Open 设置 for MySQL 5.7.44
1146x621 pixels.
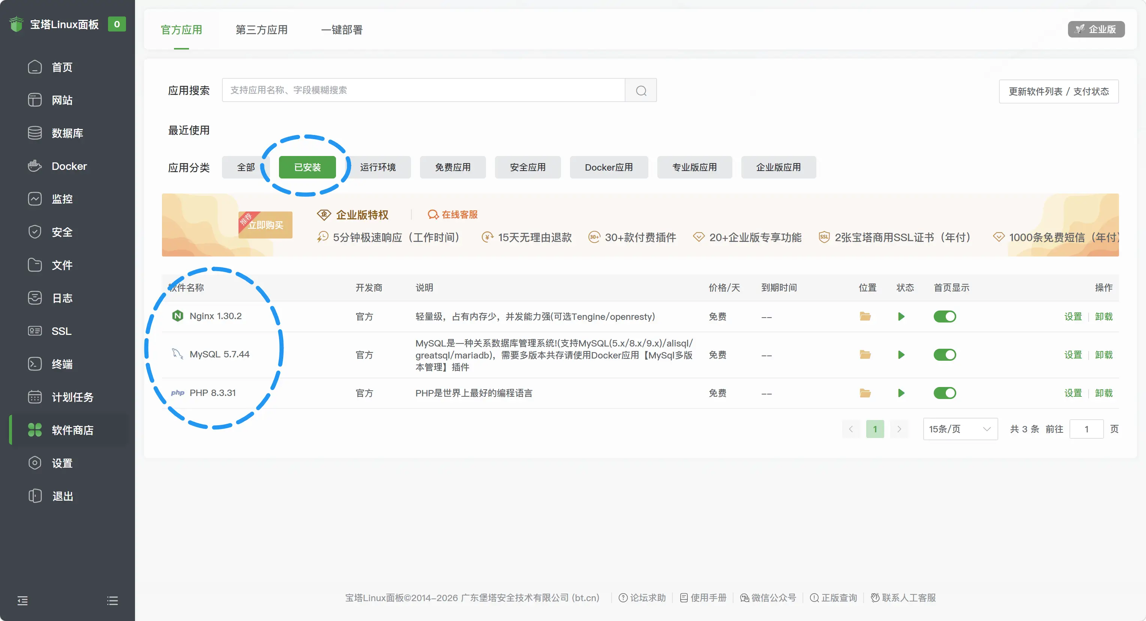(x=1073, y=354)
